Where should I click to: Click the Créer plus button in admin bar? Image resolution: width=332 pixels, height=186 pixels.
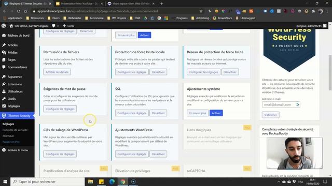68,26
